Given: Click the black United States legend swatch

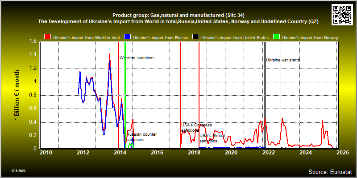Looking at the screenshot, I should [x=196, y=37].
